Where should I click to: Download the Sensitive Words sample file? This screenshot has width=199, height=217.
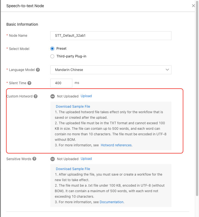point(73,169)
